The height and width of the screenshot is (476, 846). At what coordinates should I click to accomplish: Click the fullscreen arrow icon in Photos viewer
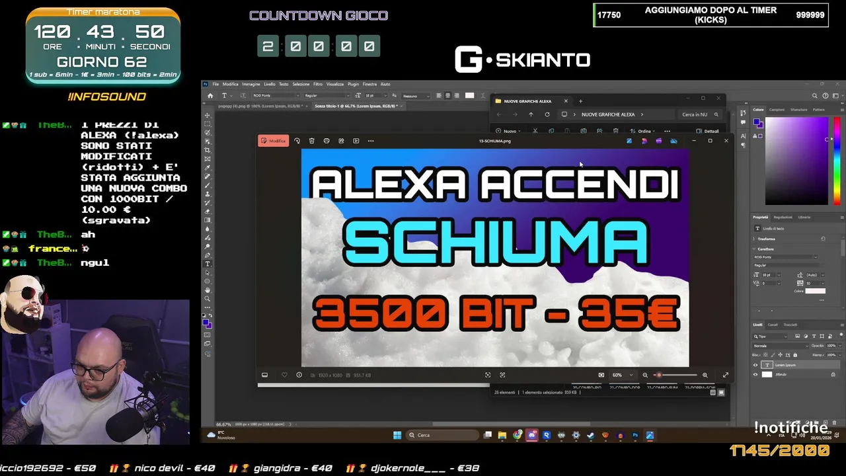tap(725, 375)
